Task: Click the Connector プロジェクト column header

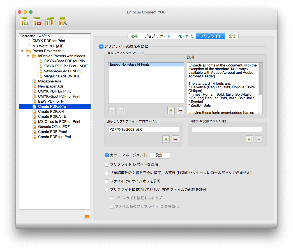Action: [55, 36]
